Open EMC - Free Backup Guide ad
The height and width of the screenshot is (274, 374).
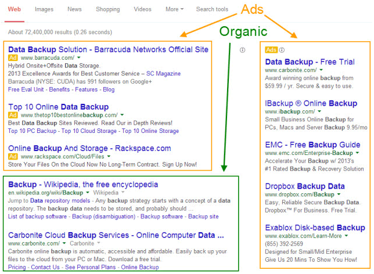[x=312, y=145]
